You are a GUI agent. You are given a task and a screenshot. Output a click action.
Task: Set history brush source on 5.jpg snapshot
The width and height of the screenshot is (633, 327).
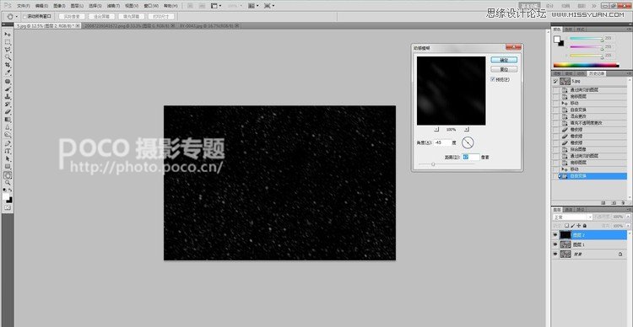coord(555,81)
